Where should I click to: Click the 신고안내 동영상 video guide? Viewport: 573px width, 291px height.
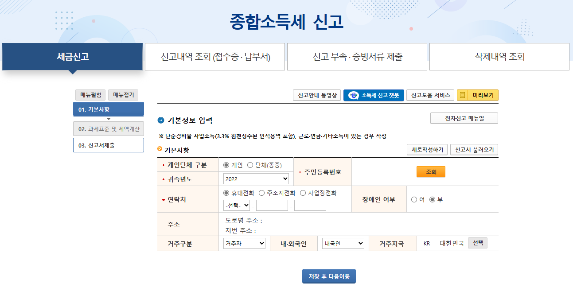(x=316, y=95)
